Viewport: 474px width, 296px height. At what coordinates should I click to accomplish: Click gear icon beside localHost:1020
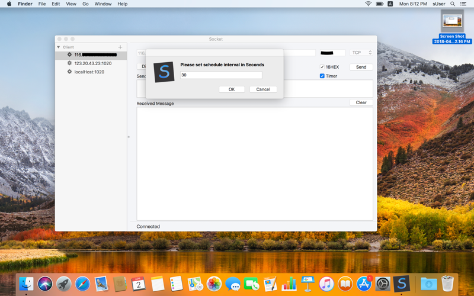tap(69, 72)
